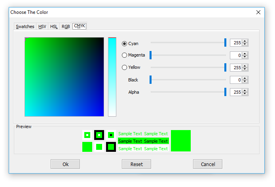The width and height of the screenshot is (275, 187).
Task: Click the Cyan slider handle
Action: tap(226, 43)
